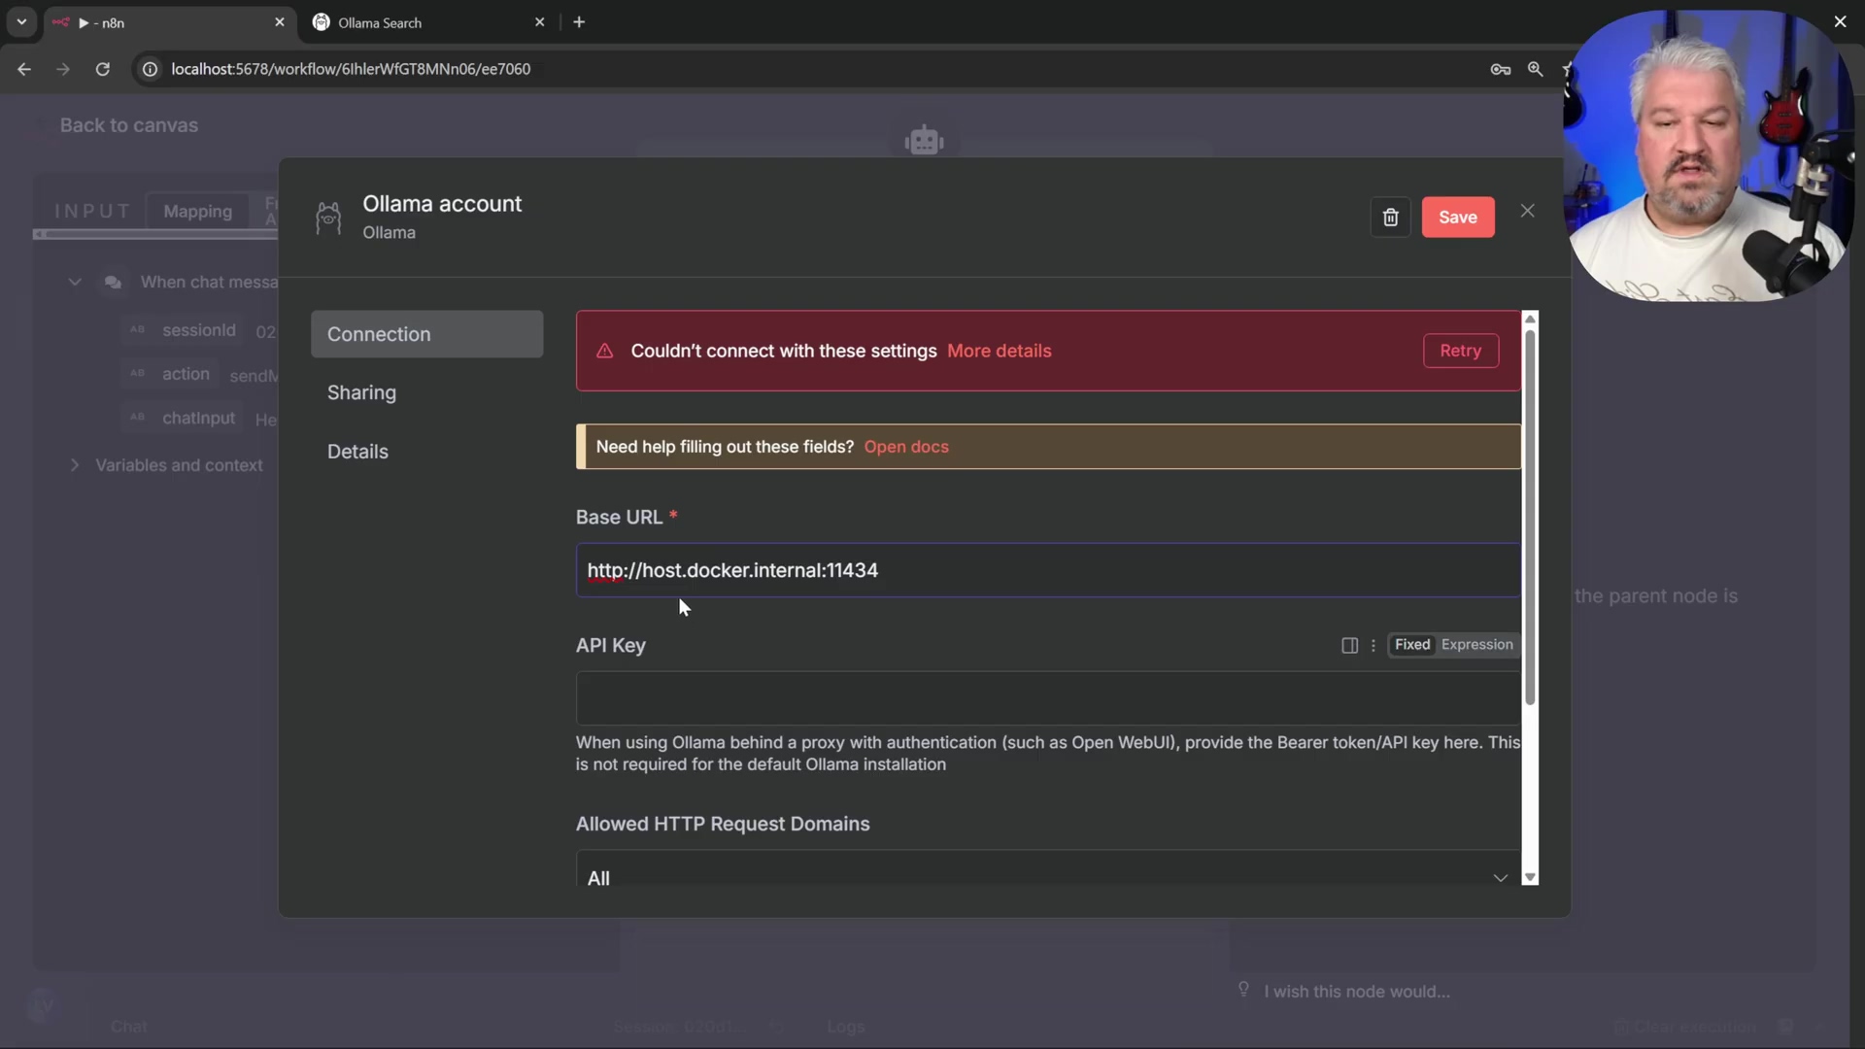Open the Allowed HTTP Request Domains dropdown
Screen dimensions: 1865x1049
pyautogui.click(x=1047, y=877)
